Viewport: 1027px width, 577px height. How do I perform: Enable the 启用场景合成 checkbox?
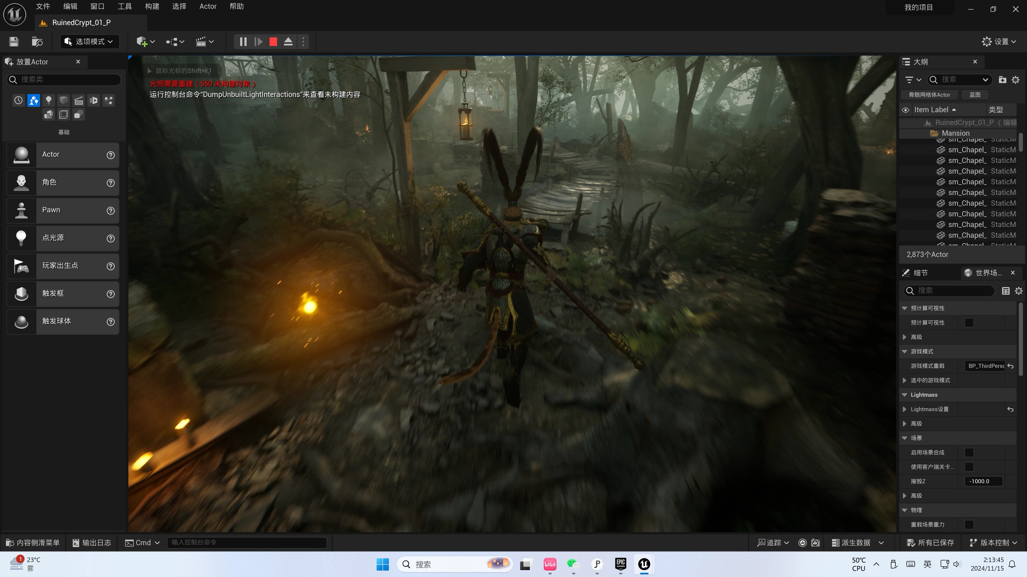(x=969, y=452)
